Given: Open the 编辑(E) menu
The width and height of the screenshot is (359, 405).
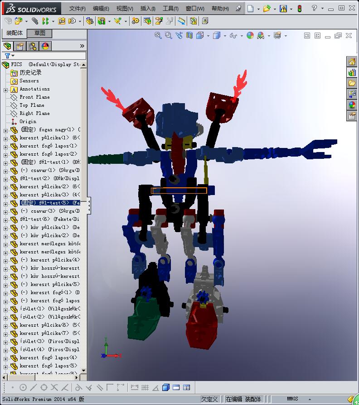Looking at the screenshot, I should (x=101, y=9).
